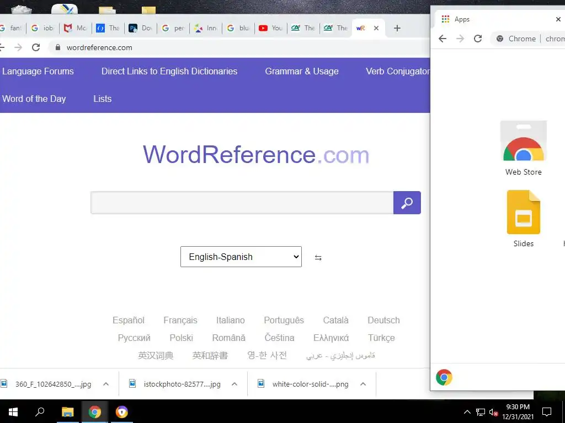Click the Chrome icon at bottom of Apps window
The width and height of the screenshot is (565, 423).
click(444, 377)
